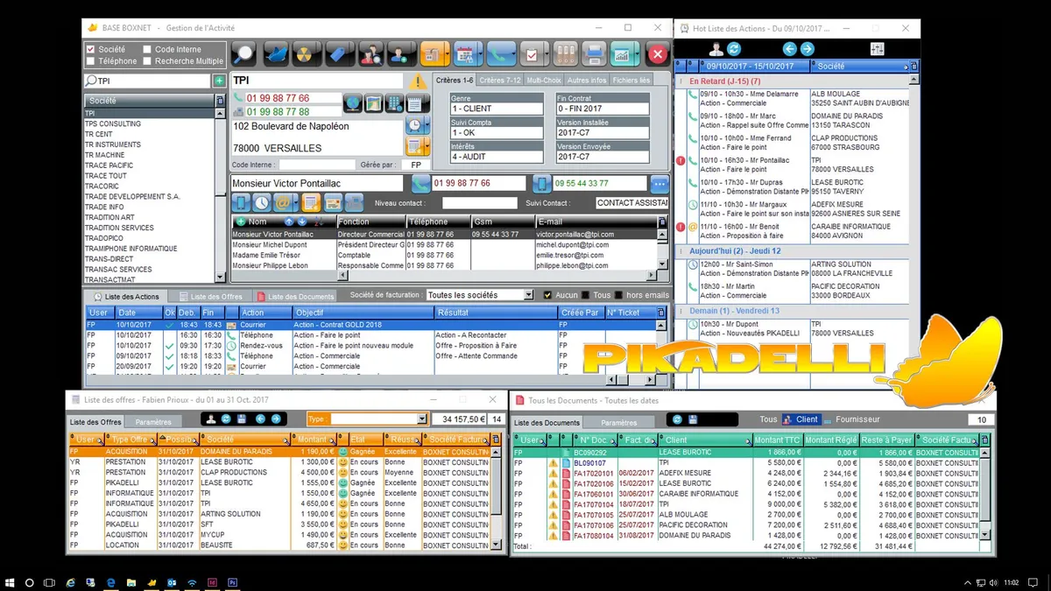Toggle the Société checkbox
Screen dimensions: 1051x591
click(90, 50)
